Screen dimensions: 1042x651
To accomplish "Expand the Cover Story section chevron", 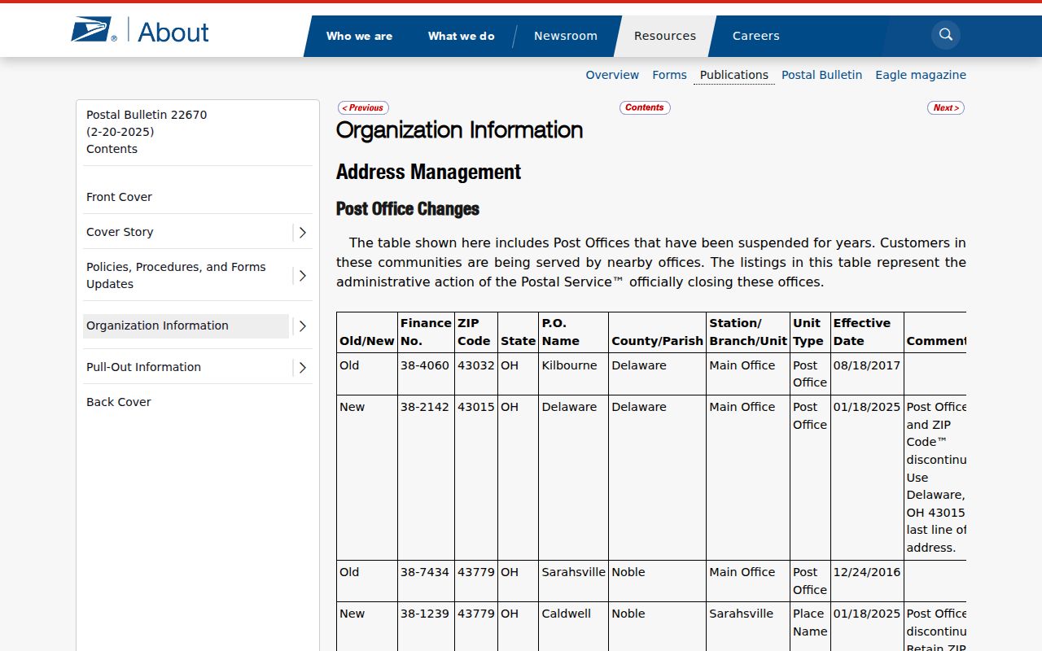I will tap(302, 233).
